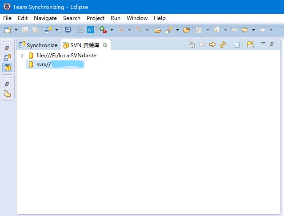This screenshot has width=284, height=216.
Task: Click the blue letter A icon
Action: [90, 30]
